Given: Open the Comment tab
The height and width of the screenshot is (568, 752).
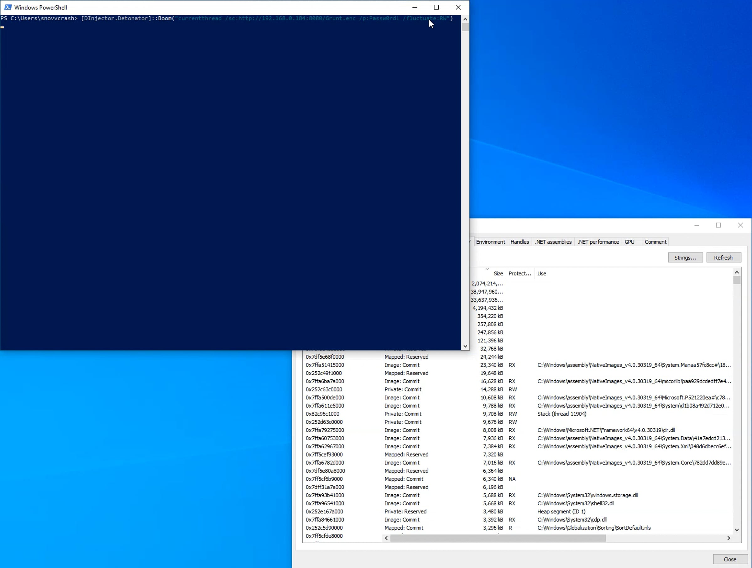Looking at the screenshot, I should coord(655,242).
